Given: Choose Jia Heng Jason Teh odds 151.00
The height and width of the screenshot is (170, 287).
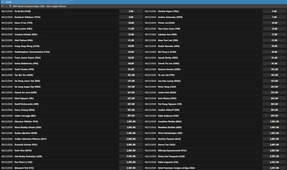Looking at the screenshot, I should coord(131,81).
